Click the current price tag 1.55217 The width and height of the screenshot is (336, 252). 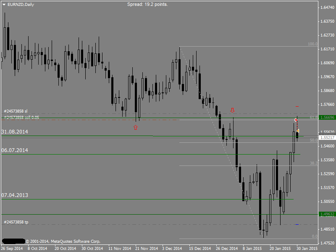[327, 138]
